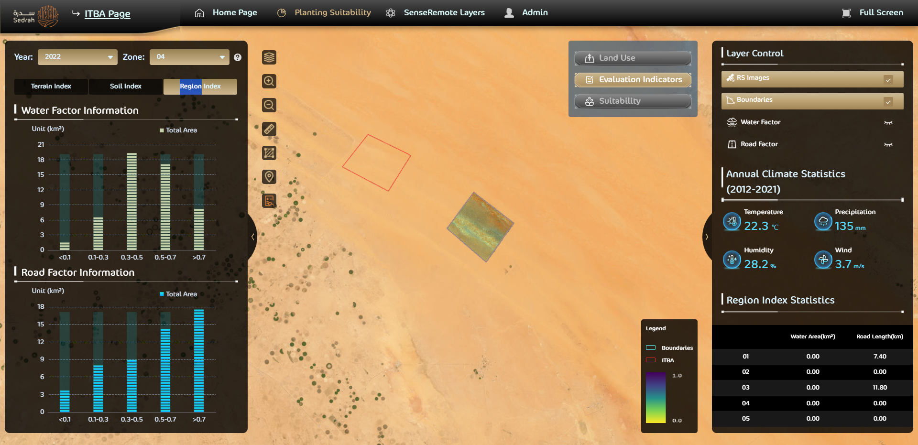Switch to the Terrain Index tab

click(51, 87)
